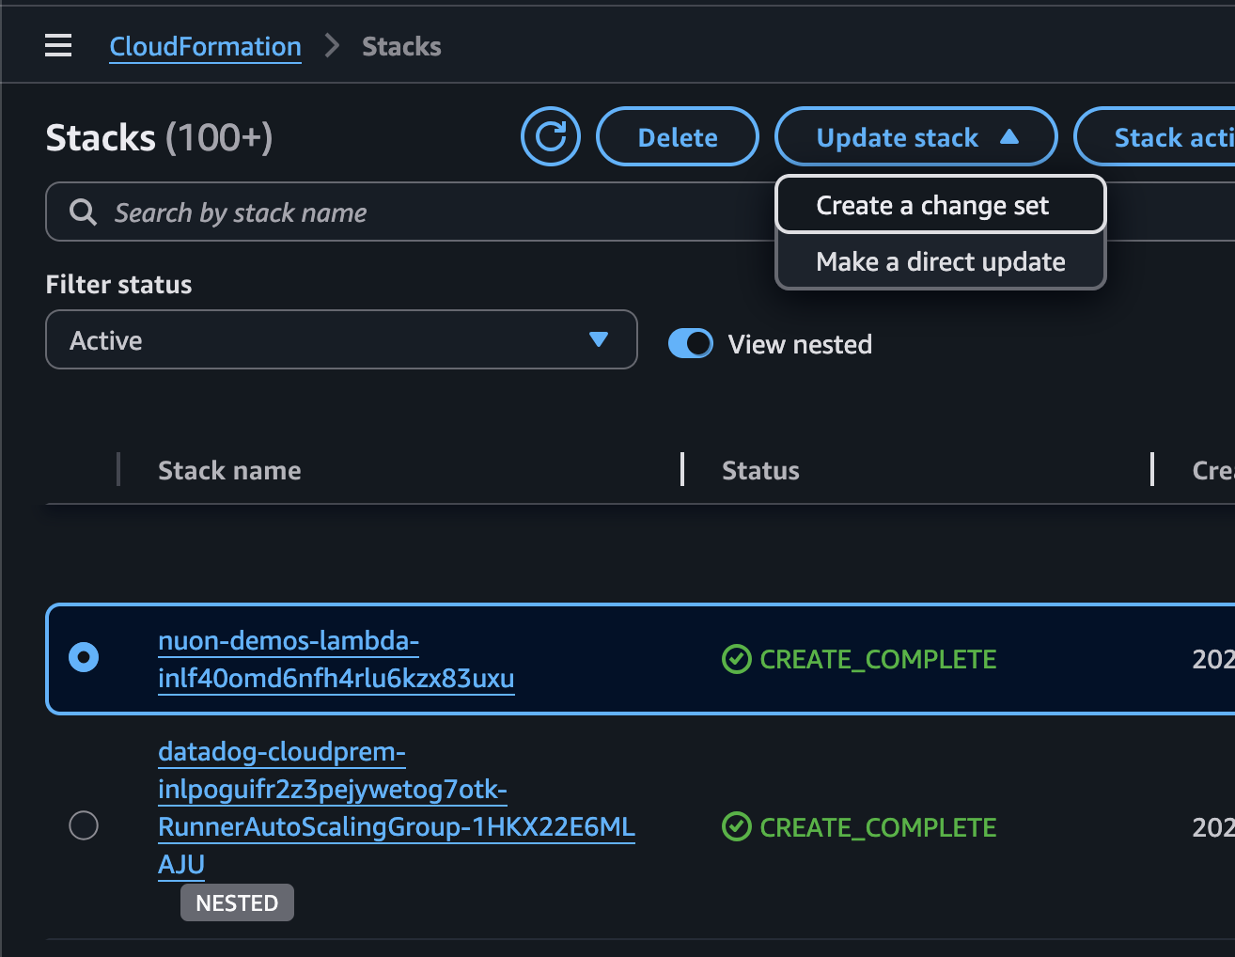
Task: Navigate to CloudFormation via breadcrumb link
Action: tap(205, 46)
